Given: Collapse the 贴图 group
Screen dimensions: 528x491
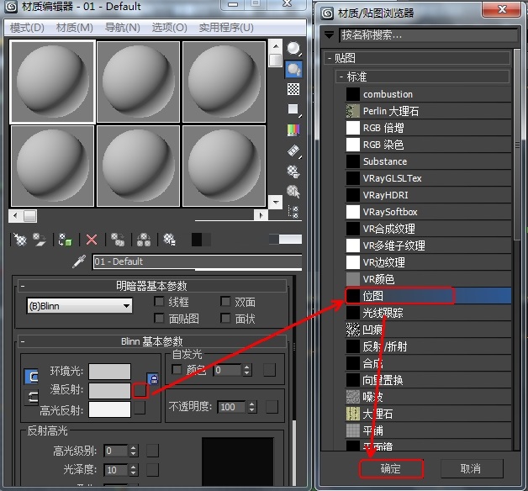Looking at the screenshot, I should pyautogui.click(x=417, y=58).
